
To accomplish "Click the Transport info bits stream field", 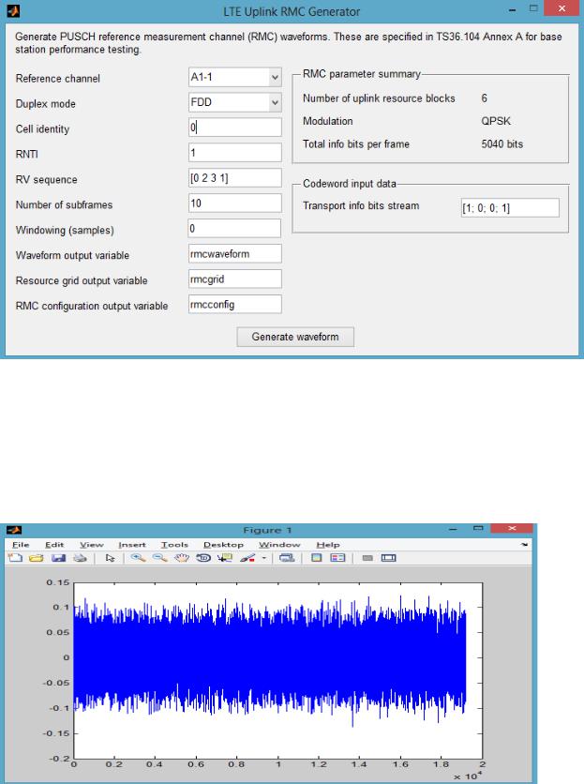I will pyautogui.click(x=510, y=207).
